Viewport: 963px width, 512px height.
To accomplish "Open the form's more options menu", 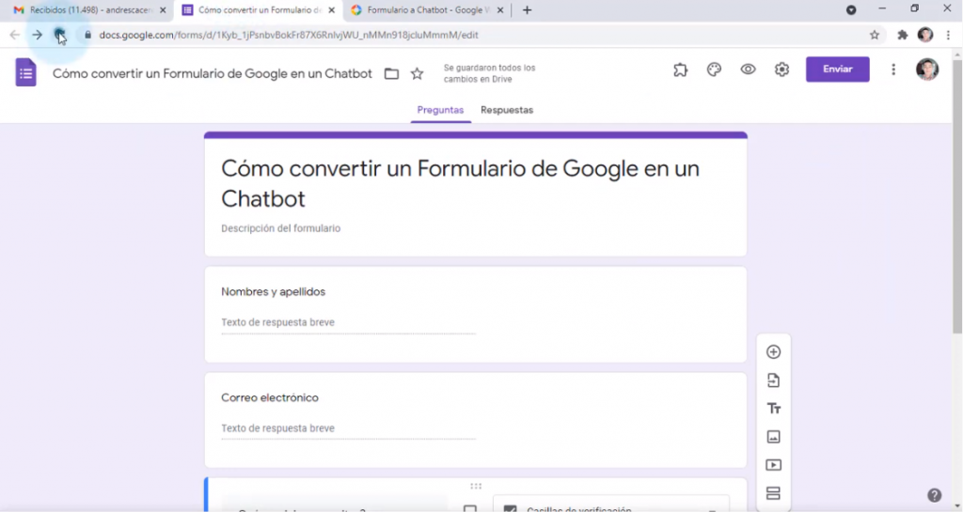I will coord(893,70).
